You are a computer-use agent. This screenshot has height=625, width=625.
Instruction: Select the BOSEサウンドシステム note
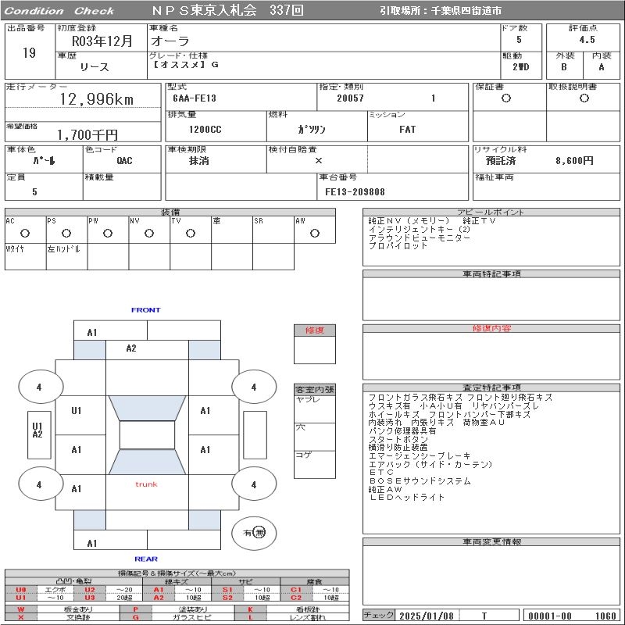point(420,481)
